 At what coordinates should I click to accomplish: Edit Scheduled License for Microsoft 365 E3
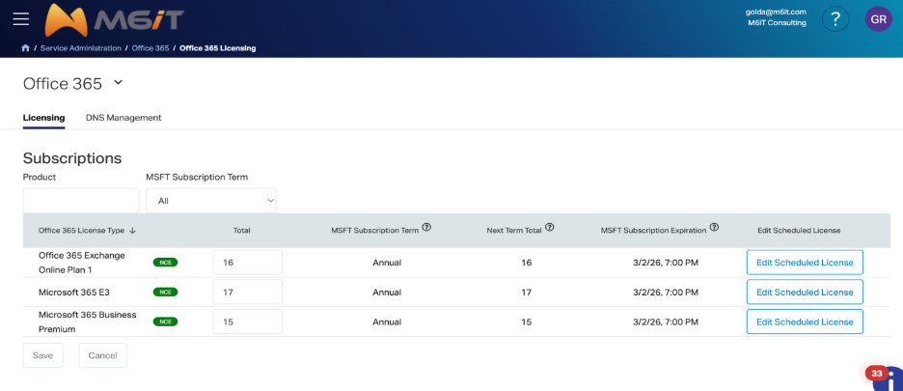(x=805, y=292)
